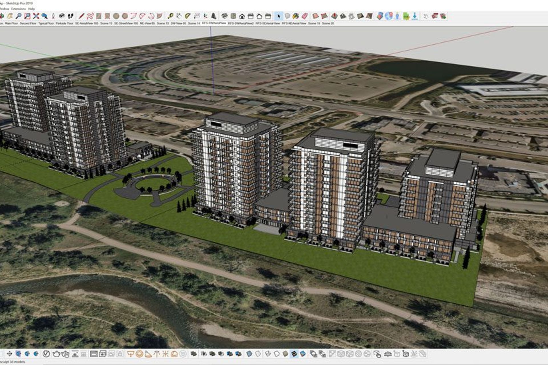Select the Rectangle tool
Viewport: 548px width, 365px height.
coord(99,16)
